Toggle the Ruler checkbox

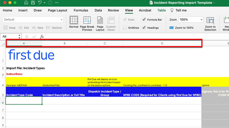(x=125, y=20)
